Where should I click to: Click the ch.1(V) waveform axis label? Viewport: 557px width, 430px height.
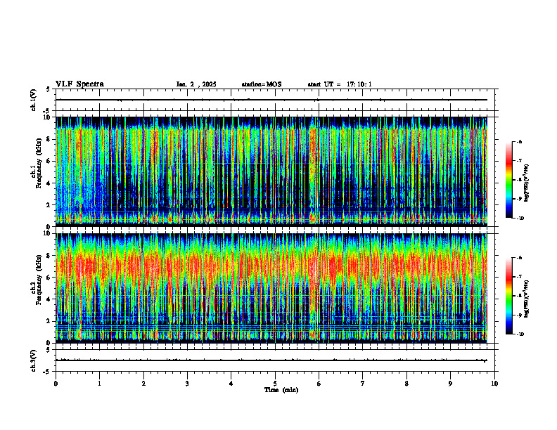click(x=34, y=100)
